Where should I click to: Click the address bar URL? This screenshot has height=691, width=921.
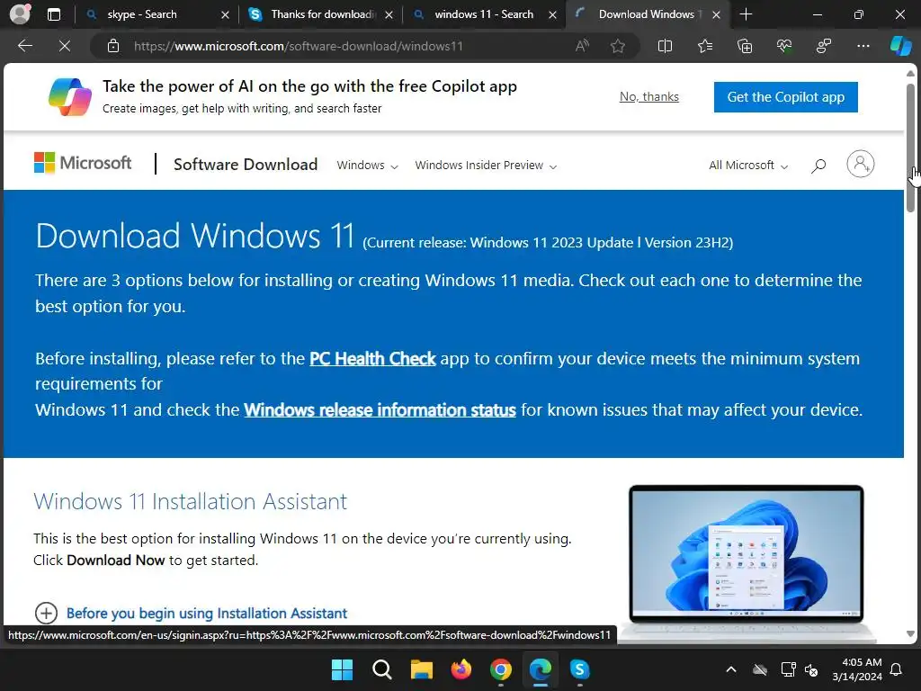[x=298, y=46]
